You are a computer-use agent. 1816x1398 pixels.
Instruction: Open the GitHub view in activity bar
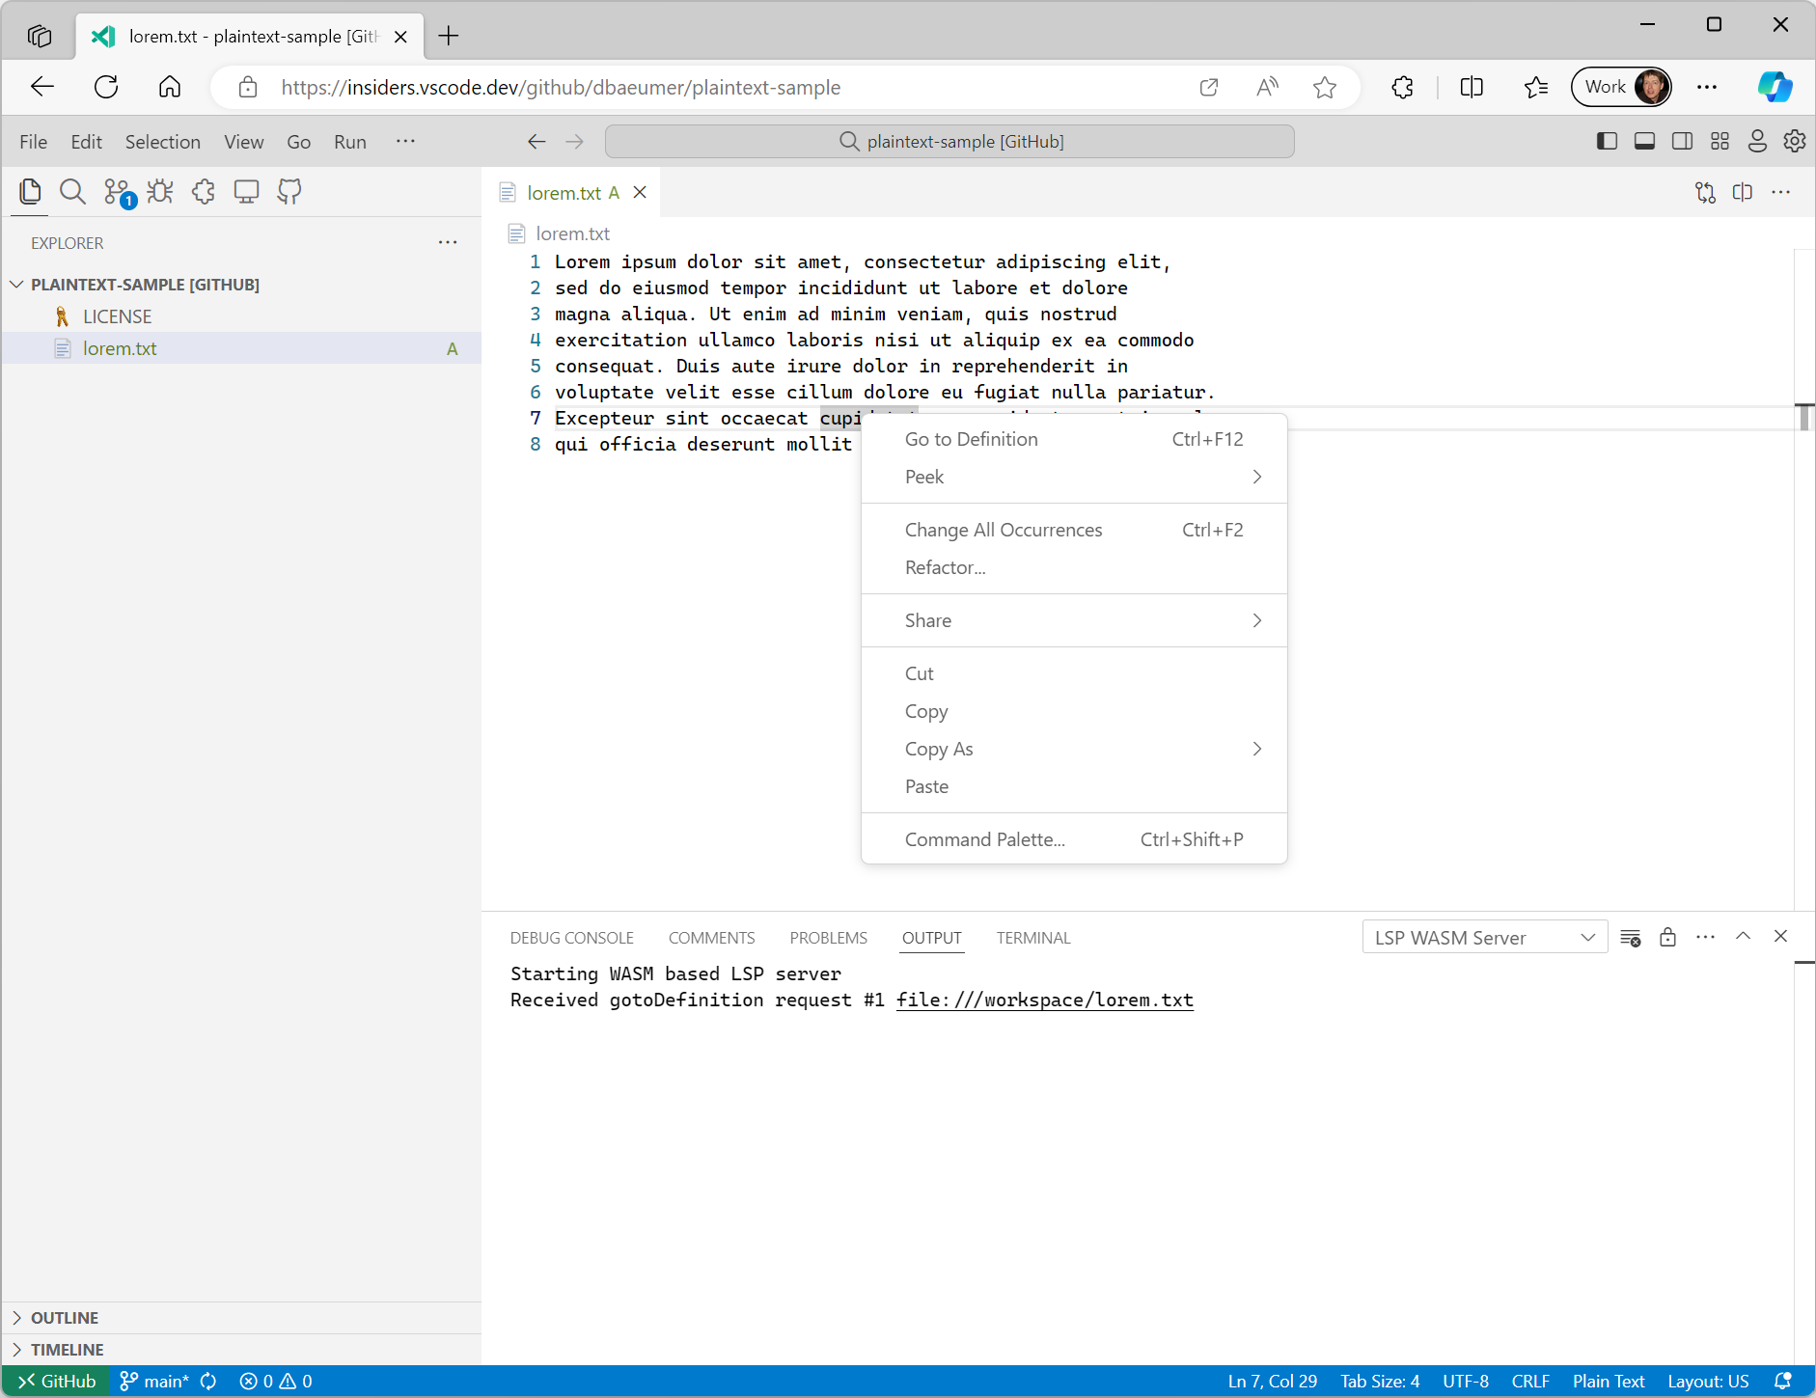click(289, 191)
